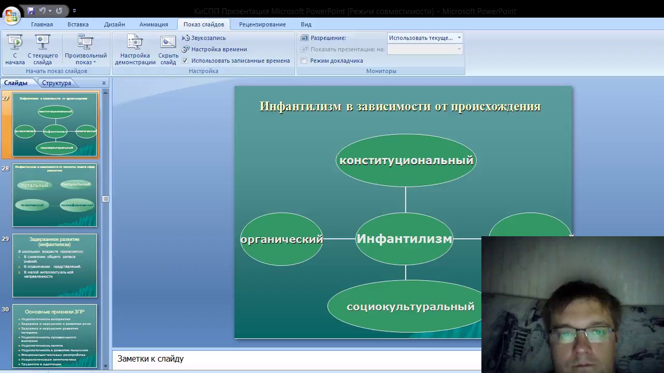Click the slide title Инфантилизм в зависимости
Viewport: 664px width, 373px height.
(x=400, y=107)
